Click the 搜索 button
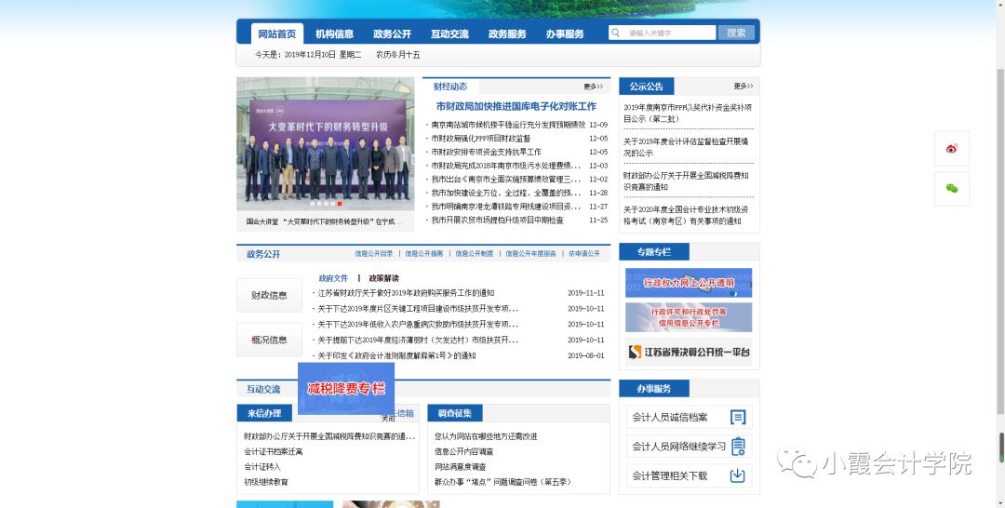1005x508 pixels. [x=736, y=33]
